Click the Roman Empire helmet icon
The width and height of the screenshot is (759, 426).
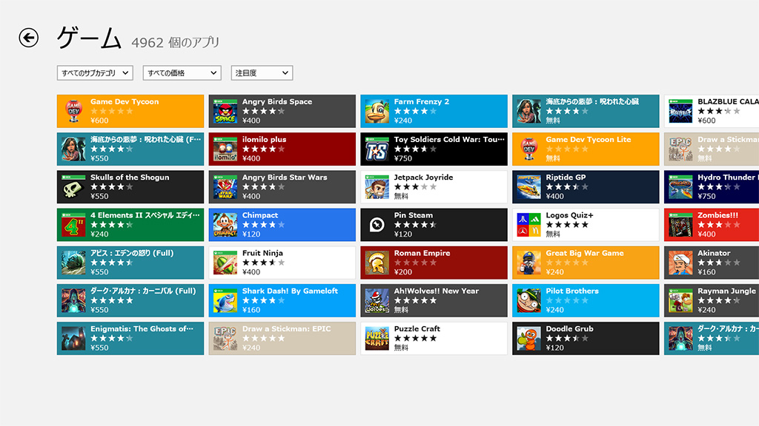[x=377, y=263]
